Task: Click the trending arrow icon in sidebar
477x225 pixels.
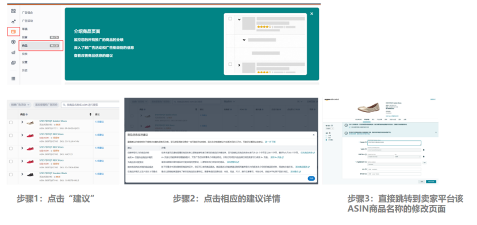Action: [13, 22]
